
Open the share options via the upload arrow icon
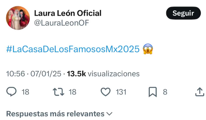pos(200,92)
